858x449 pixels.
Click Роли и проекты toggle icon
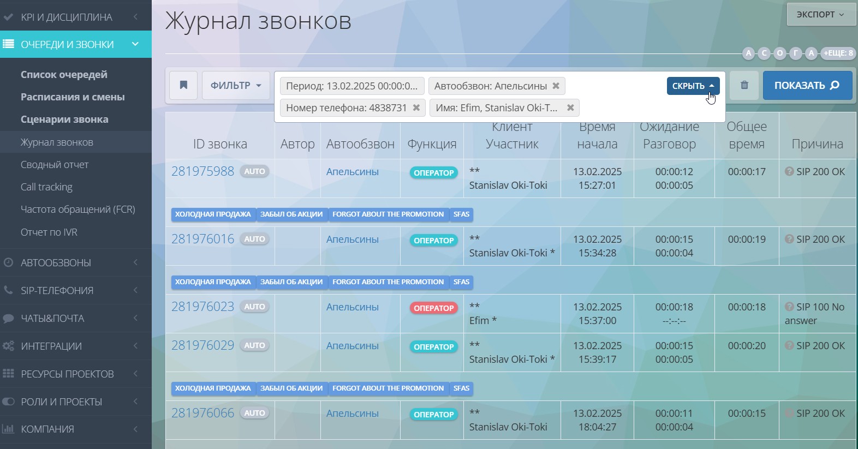pos(8,402)
